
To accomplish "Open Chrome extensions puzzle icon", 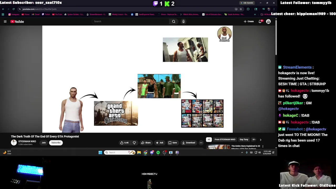I will (248, 9).
